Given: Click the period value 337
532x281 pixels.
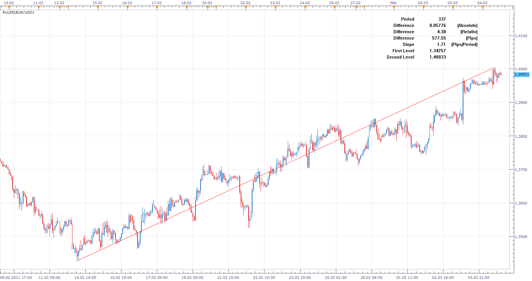Looking at the screenshot, I should (442, 19).
